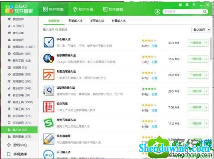Image resolution: width=214 pixels, height=159 pixels.
Task: Click 投票 link beside 7.8分 rating
Action: tap(155, 62)
